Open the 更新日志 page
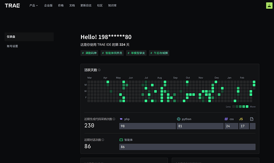 (86, 6)
